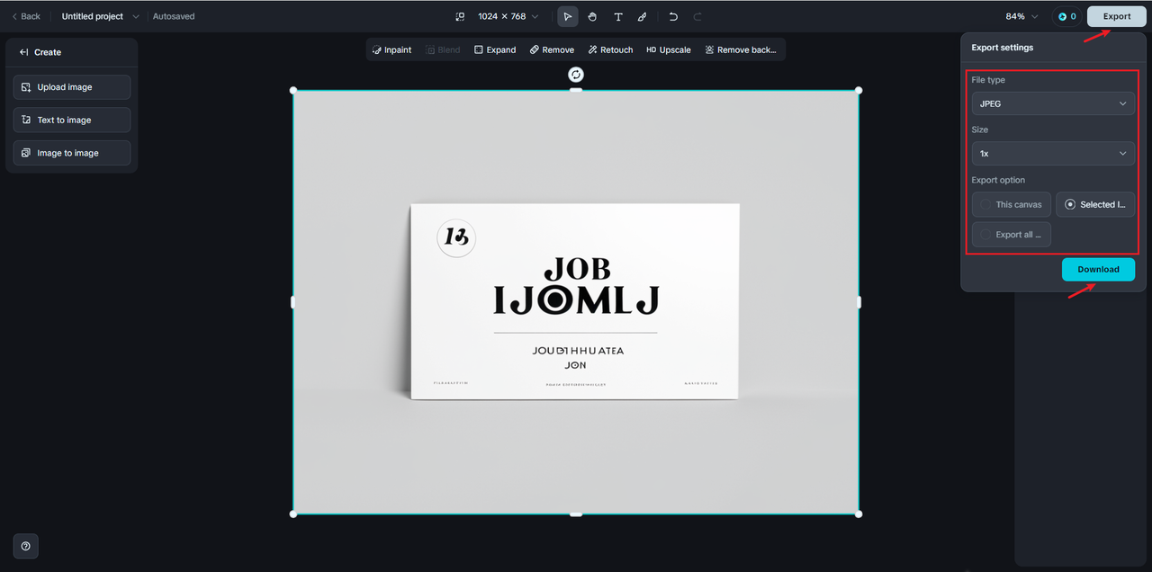Click the Download button
The width and height of the screenshot is (1152, 572).
pos(1098,269)
